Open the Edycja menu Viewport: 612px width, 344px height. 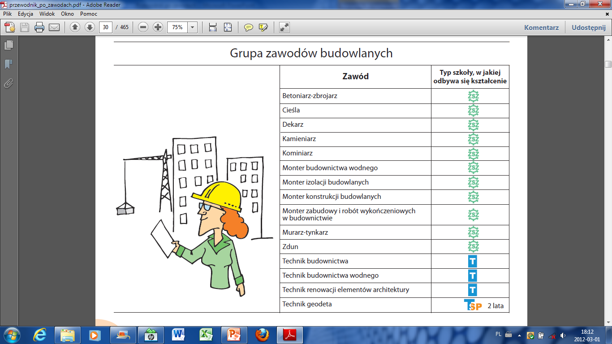pyautogui.click(x=26, y=14)
